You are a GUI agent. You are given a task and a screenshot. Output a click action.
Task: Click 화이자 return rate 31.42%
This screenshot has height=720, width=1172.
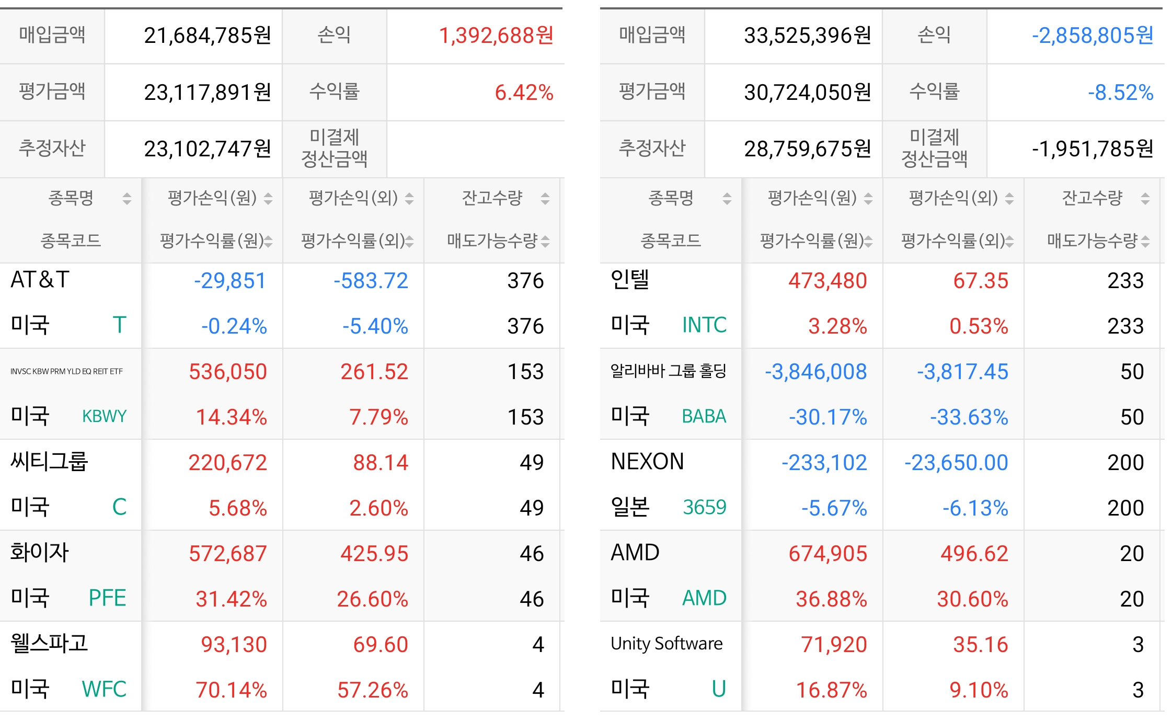231,599
